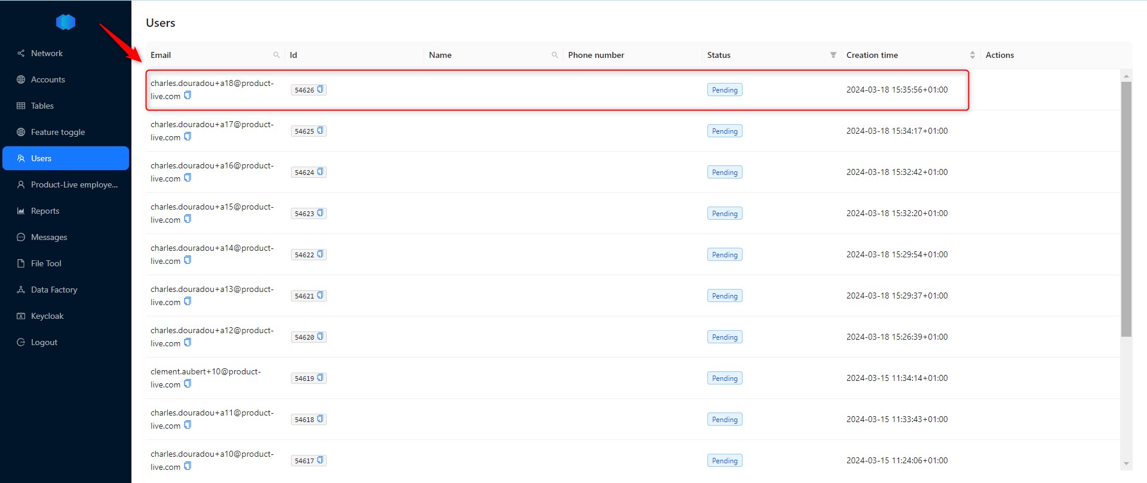
Task: Copy user ID 54617
Action: 320,460
